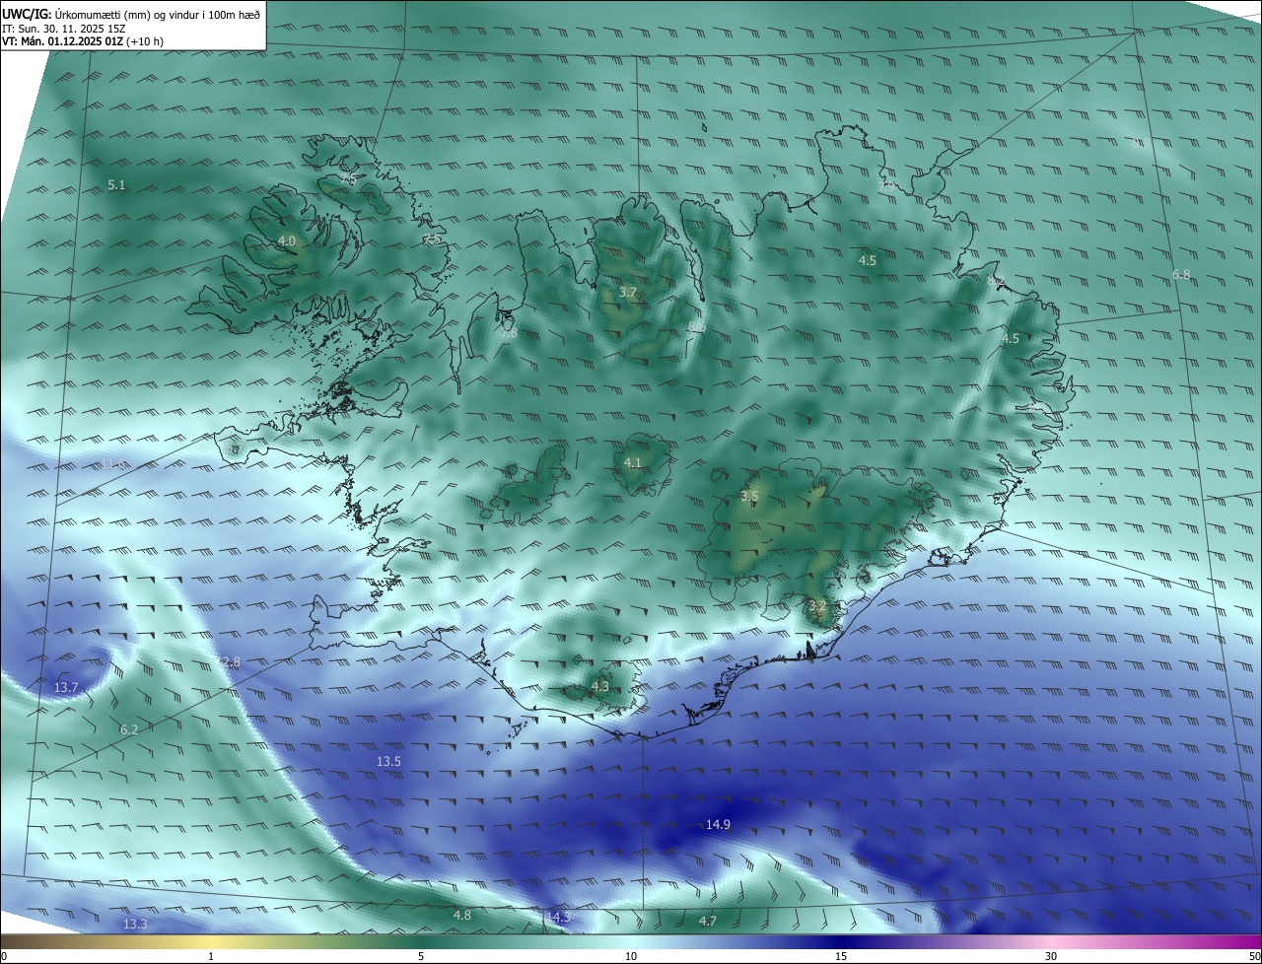
Task: Click the 0 tick on the colour scale
Action: (x=4, y=956)
